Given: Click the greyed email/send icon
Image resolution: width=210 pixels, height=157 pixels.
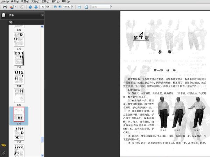Looking at the screenshot, I should point(22,7).
